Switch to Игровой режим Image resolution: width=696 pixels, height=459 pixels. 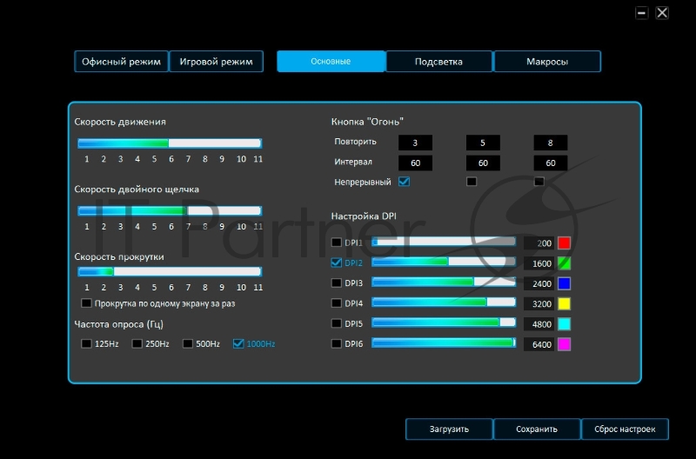[x=216, y=62]
